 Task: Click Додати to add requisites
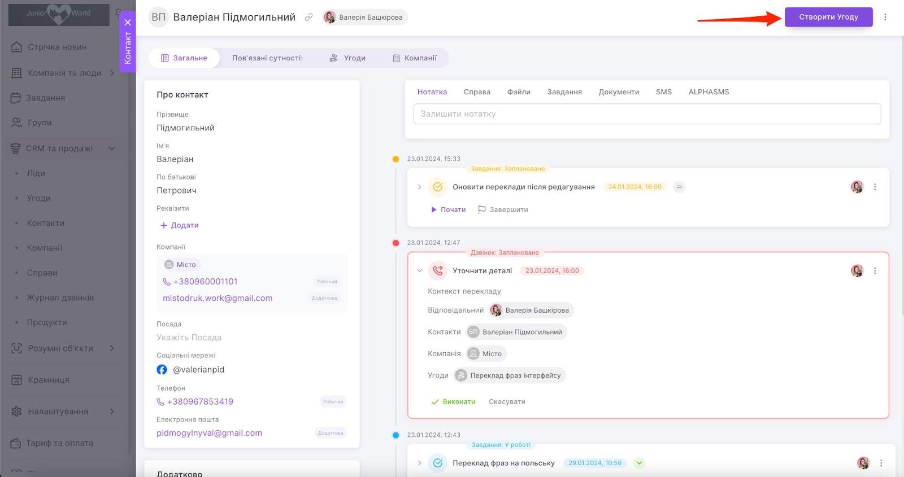coord(179,225)
